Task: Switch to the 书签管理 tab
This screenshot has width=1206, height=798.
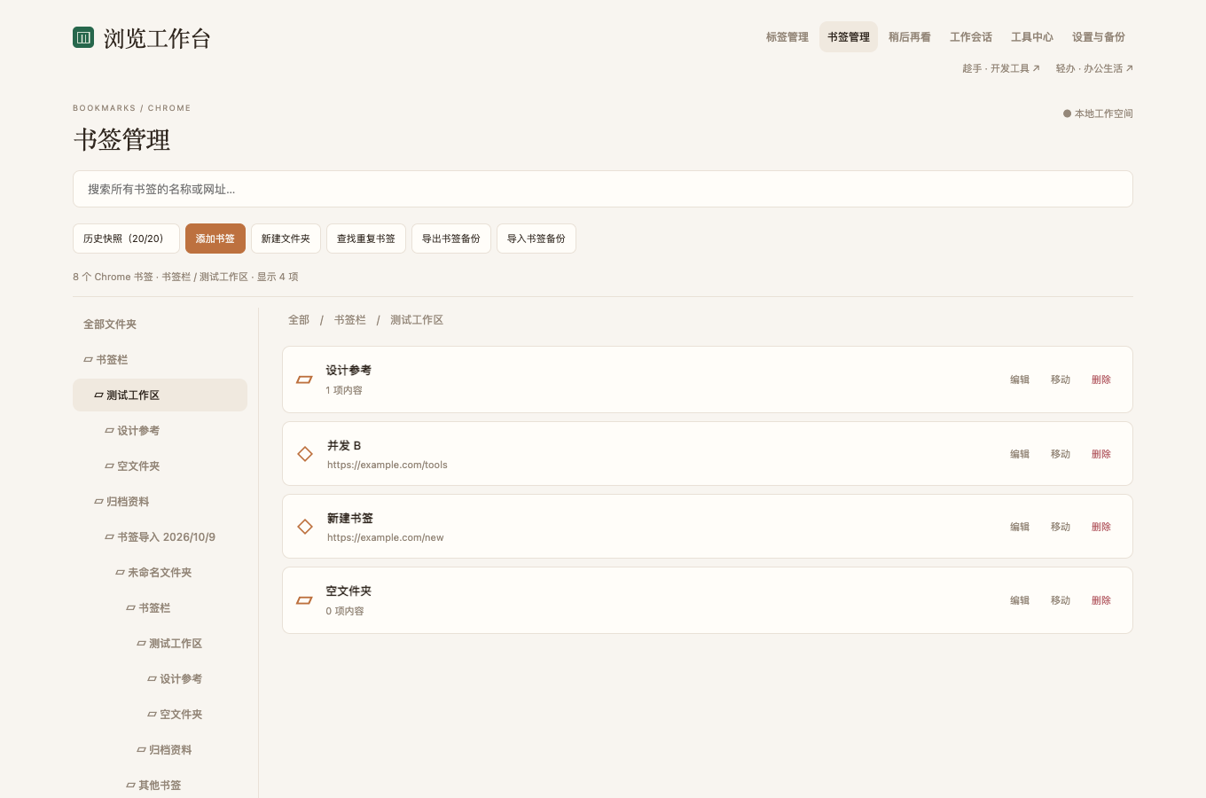Action: (x=849, y=37)
